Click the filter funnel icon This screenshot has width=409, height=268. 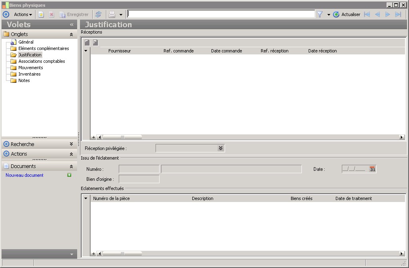tap(320, 14)
